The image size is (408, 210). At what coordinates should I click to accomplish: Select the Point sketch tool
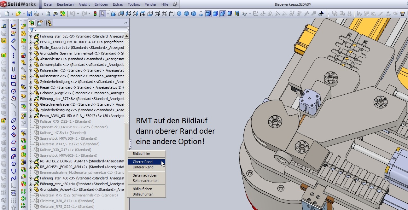(14, 62)
